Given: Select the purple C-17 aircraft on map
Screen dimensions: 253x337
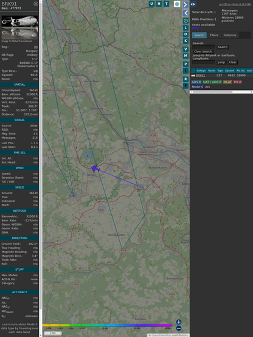Looking at the screenshot, I should click(x=95, y=168).
